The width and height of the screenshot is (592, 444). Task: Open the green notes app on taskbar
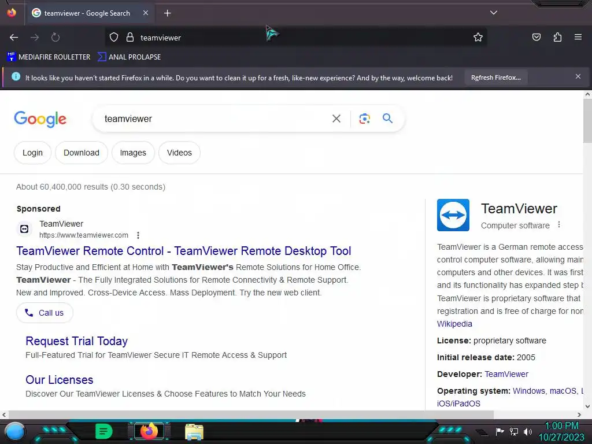tap(104, 431)
